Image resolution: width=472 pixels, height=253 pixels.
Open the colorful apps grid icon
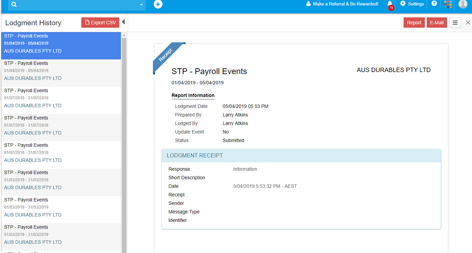tap(448, 4)
